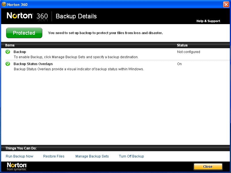The width and height of the screenshot is (231, 173).
Task: Click the Norton from Symantec logo in the footer
Action: 17,166
